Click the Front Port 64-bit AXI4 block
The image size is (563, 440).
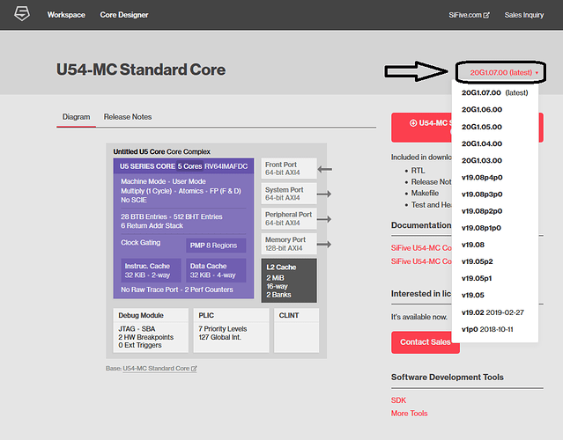click(289, 169)
